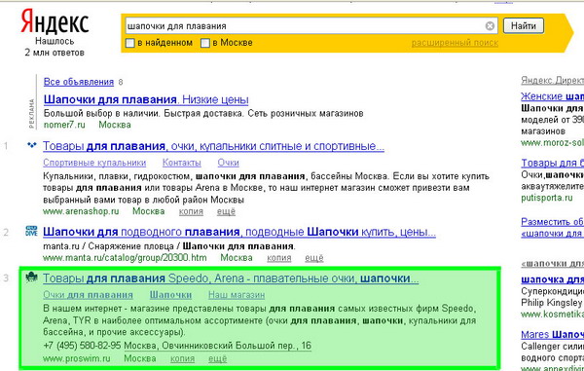This screenshot has height=371, width=584.
Task: Open result 'Товары для плавания Speedo, Arena'
Action: pos(231,278)
